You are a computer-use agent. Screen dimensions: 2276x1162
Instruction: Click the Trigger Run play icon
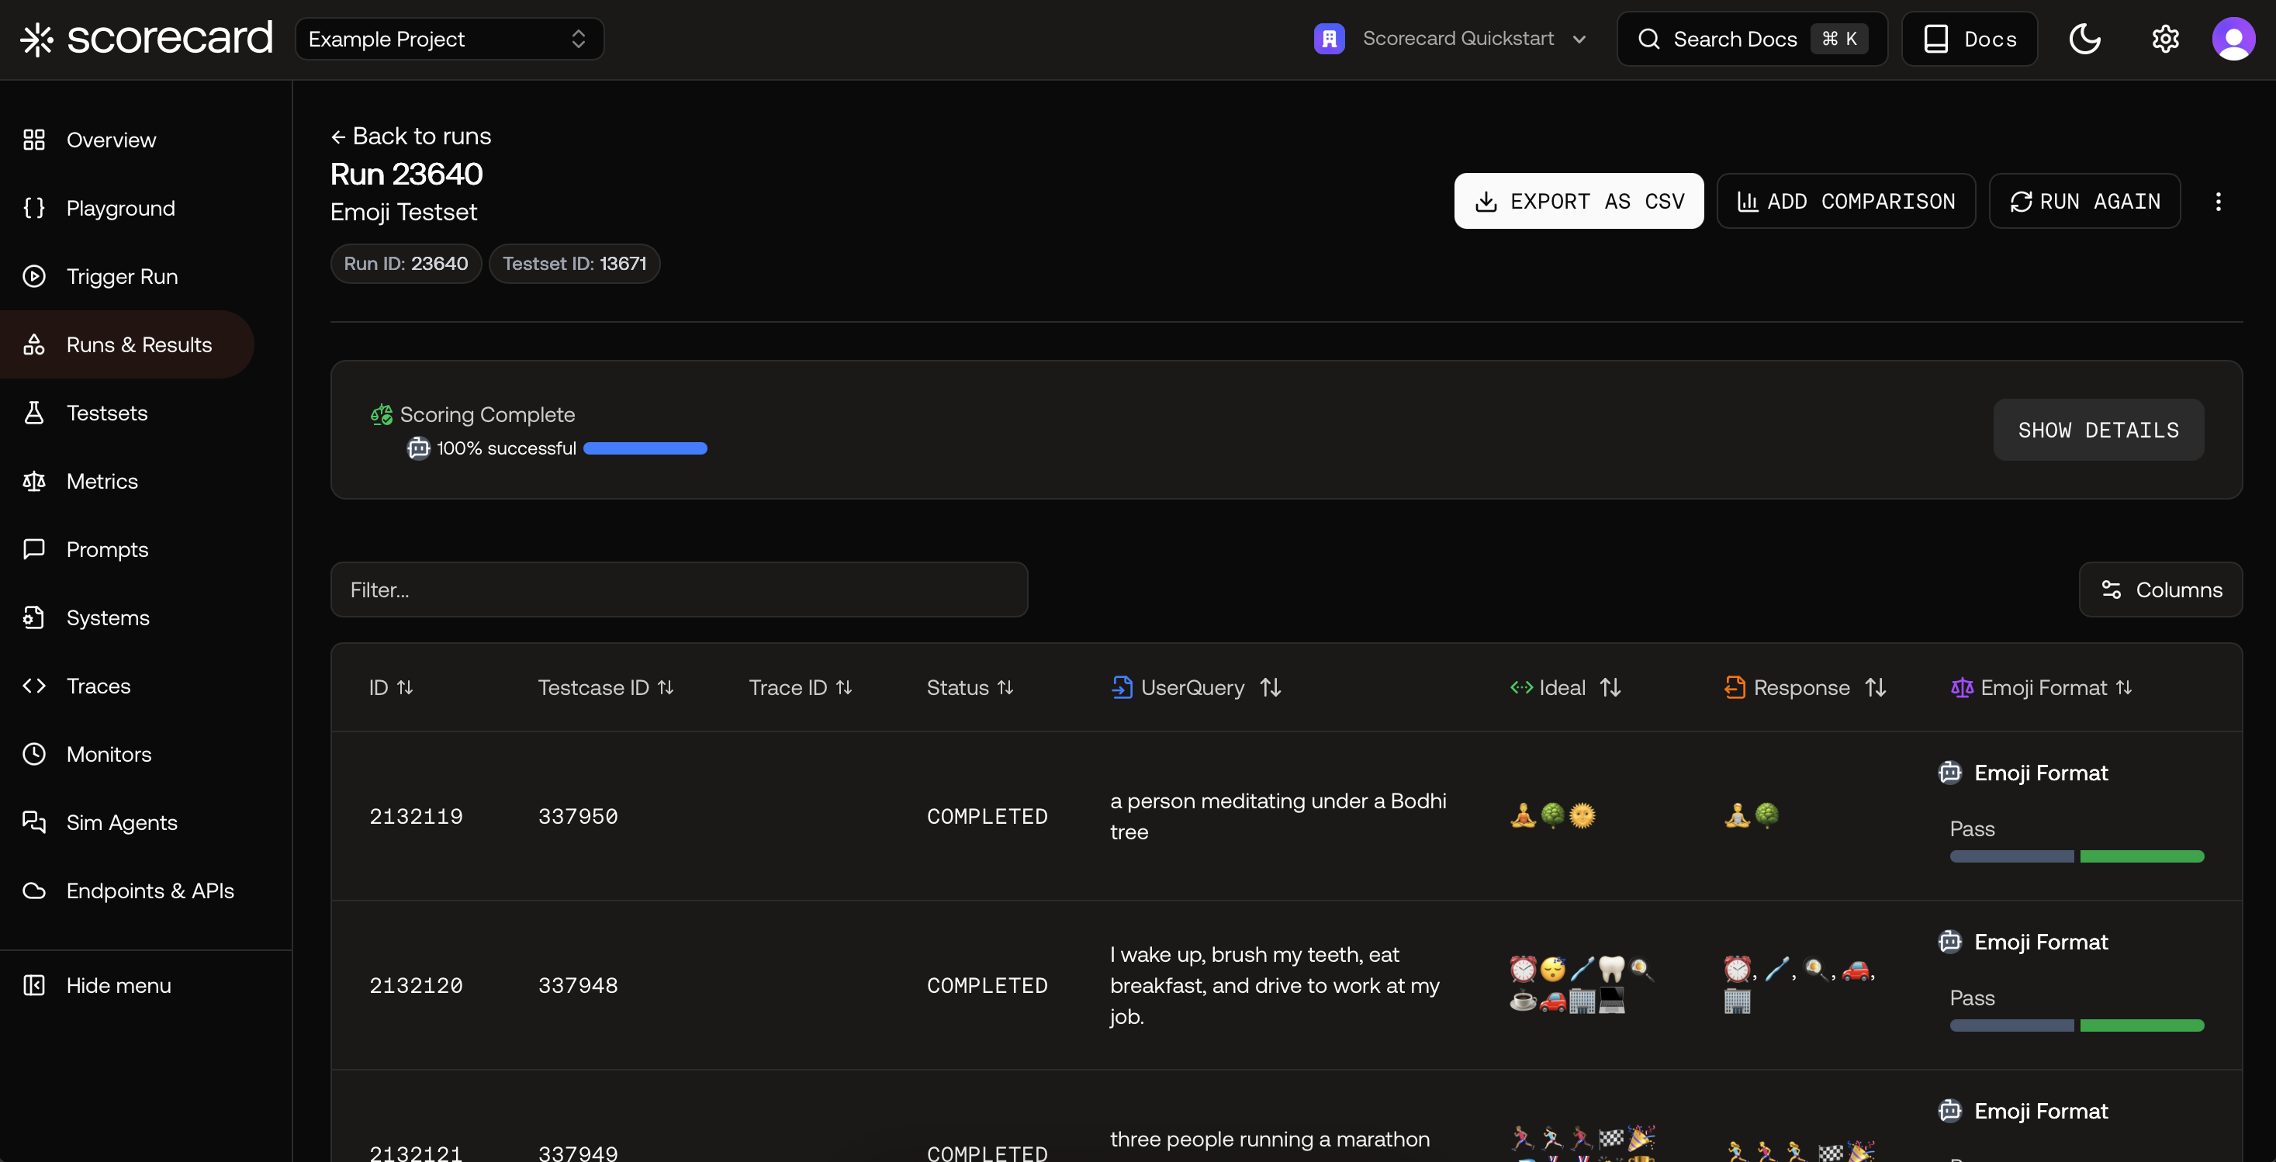coord(33,277)
